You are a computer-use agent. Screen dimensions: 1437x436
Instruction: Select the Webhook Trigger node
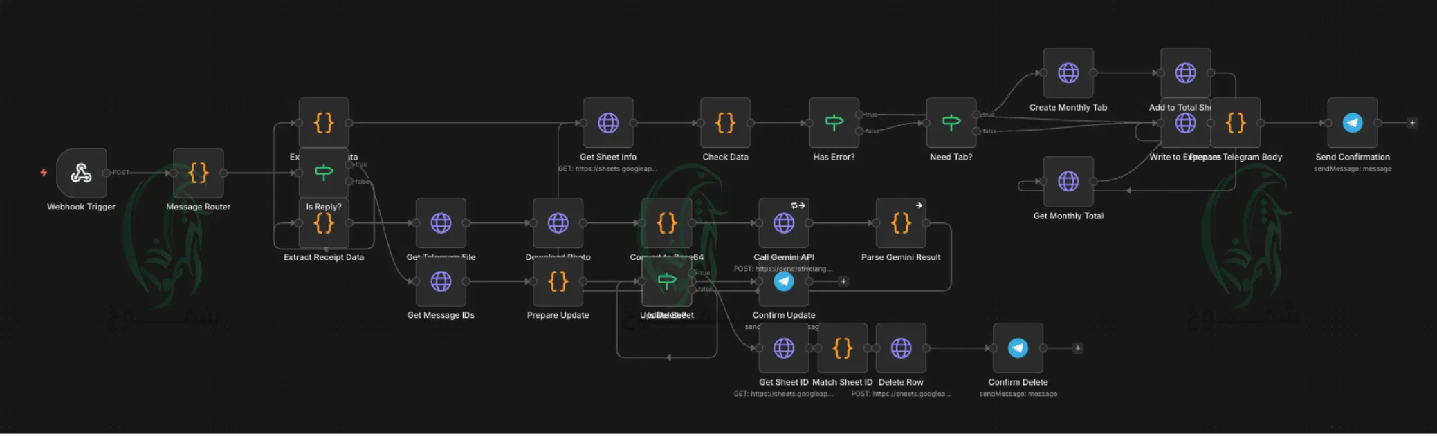click(x=81, y=173)
